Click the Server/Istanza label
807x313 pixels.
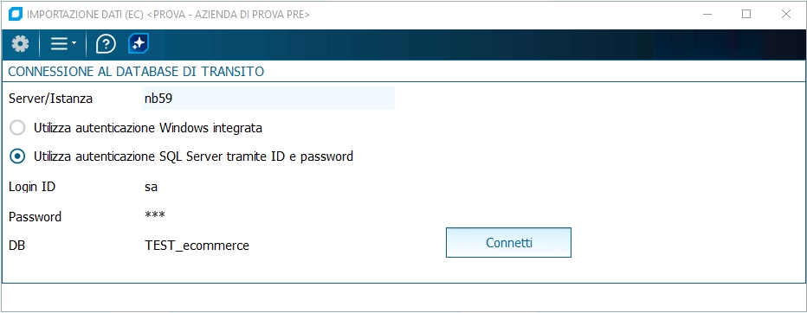(50, 99)
